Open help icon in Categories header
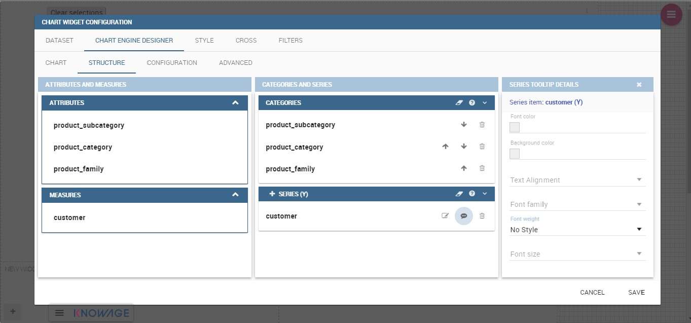 coord(472,103)
